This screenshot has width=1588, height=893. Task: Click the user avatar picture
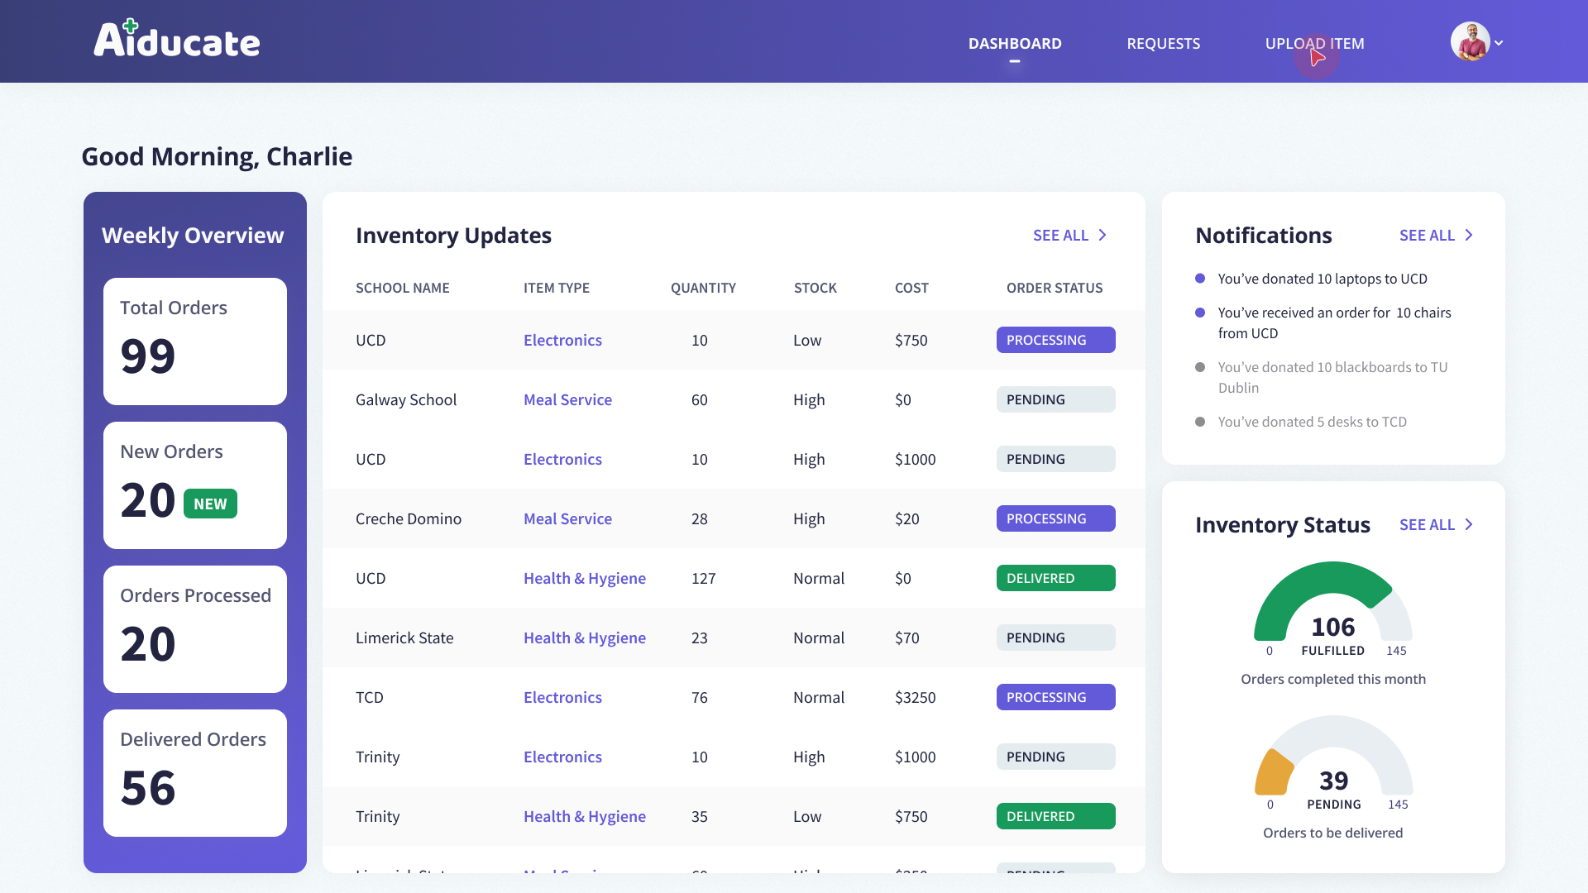[x=1471, y=41]
